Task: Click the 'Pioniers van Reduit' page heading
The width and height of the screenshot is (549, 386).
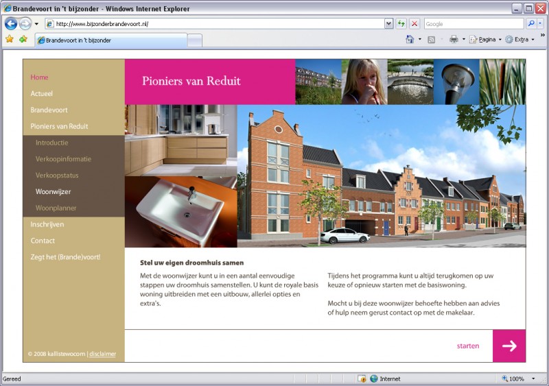Action: (x=191, y=81)
